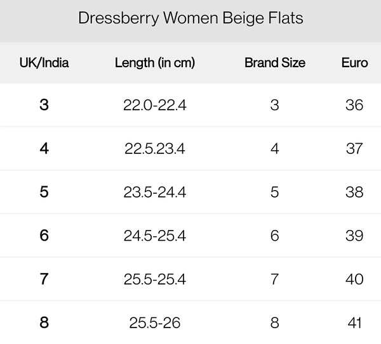Click the 22.0-22.4 length cell
The image size is (381, 344).
pyautogui.click(x=155, y=105)
